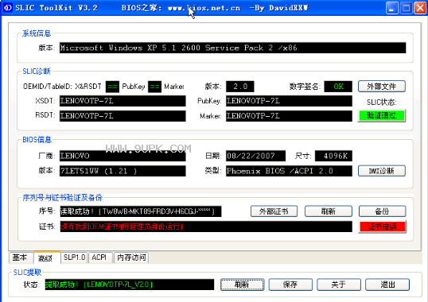The image size is (428, 302).
Task: Minimize the SLIC ToolKit window
Action: pos(391,8)
